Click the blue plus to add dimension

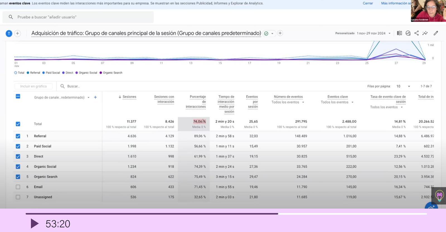tap(95, 97)
